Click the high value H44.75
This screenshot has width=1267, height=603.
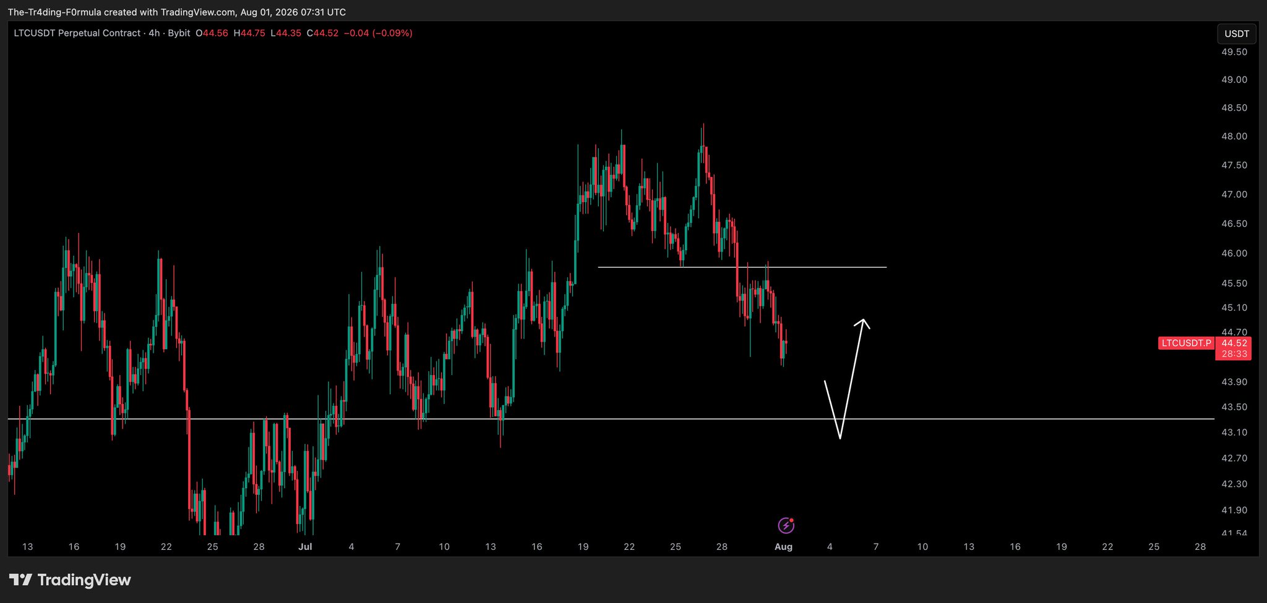[249, 33]
